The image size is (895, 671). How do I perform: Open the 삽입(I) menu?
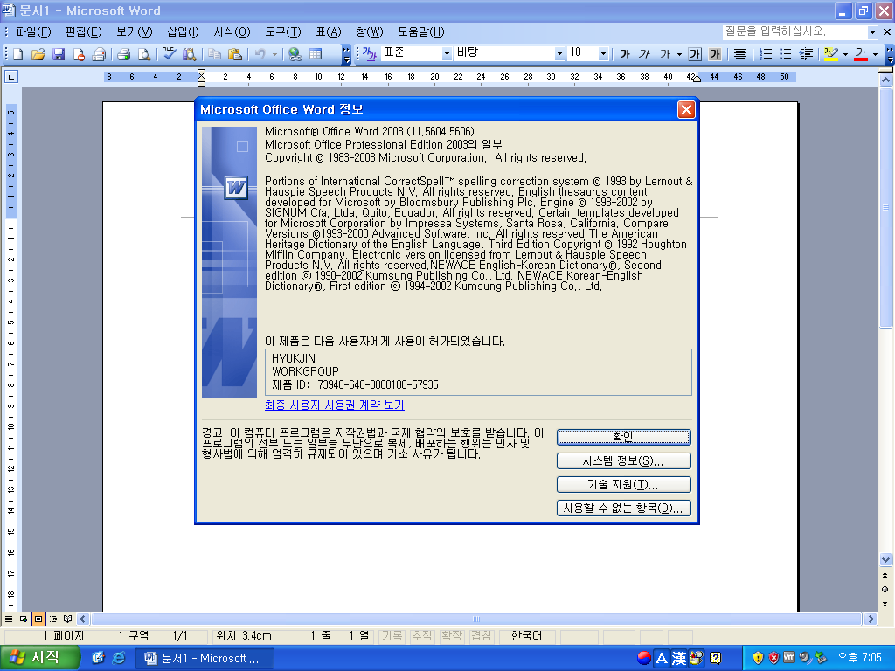pyautogui.click(x=183, y=32)
